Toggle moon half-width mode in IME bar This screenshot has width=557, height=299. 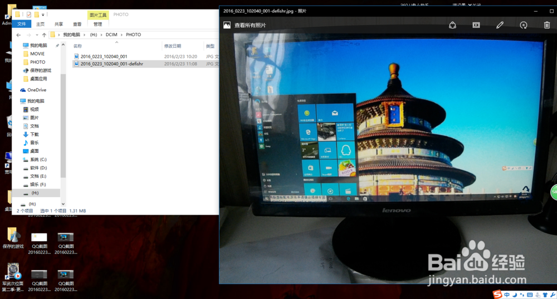[x=514, y=295]
